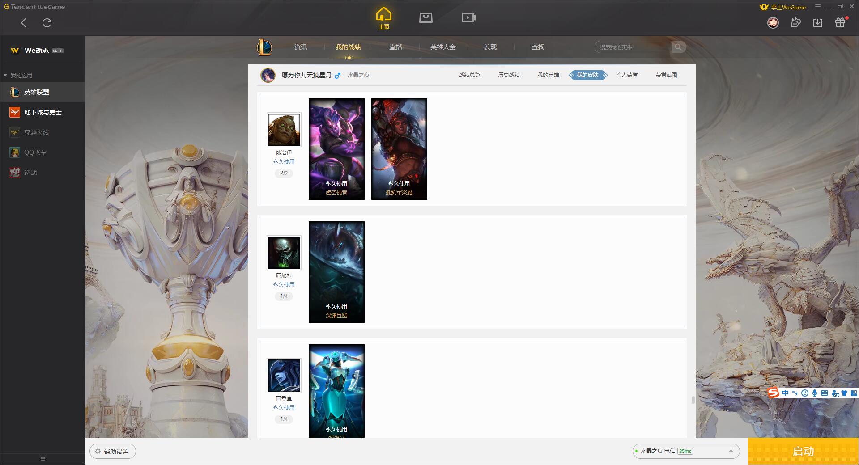Click the skins list scrollbar thumb
Image resolution: width=859 pixels, height=465 pixels.
click(x=693, y=400)
